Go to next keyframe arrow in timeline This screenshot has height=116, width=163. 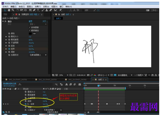8,104
